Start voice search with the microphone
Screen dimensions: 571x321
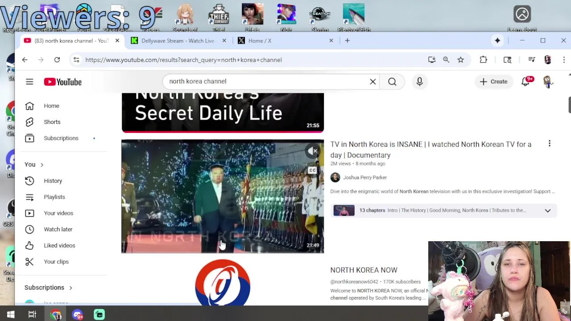(419, 82)
